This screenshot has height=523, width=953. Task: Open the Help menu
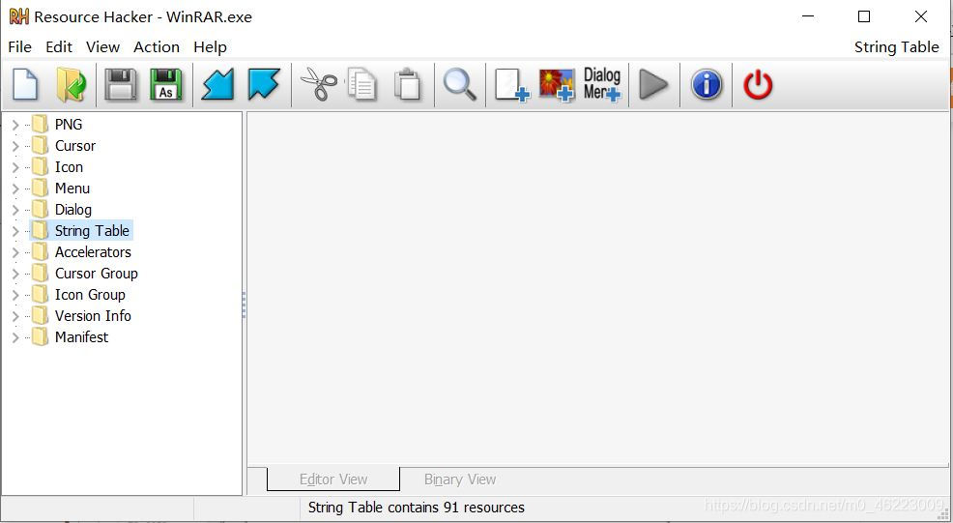[x=211, y=46]
